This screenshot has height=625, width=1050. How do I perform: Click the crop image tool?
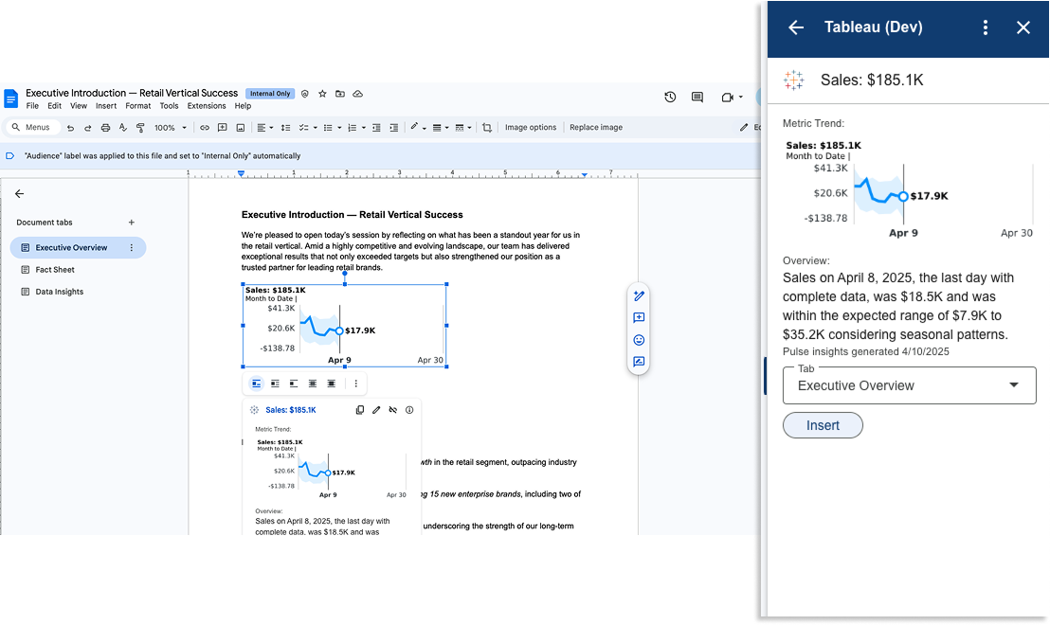coord(487,128)
